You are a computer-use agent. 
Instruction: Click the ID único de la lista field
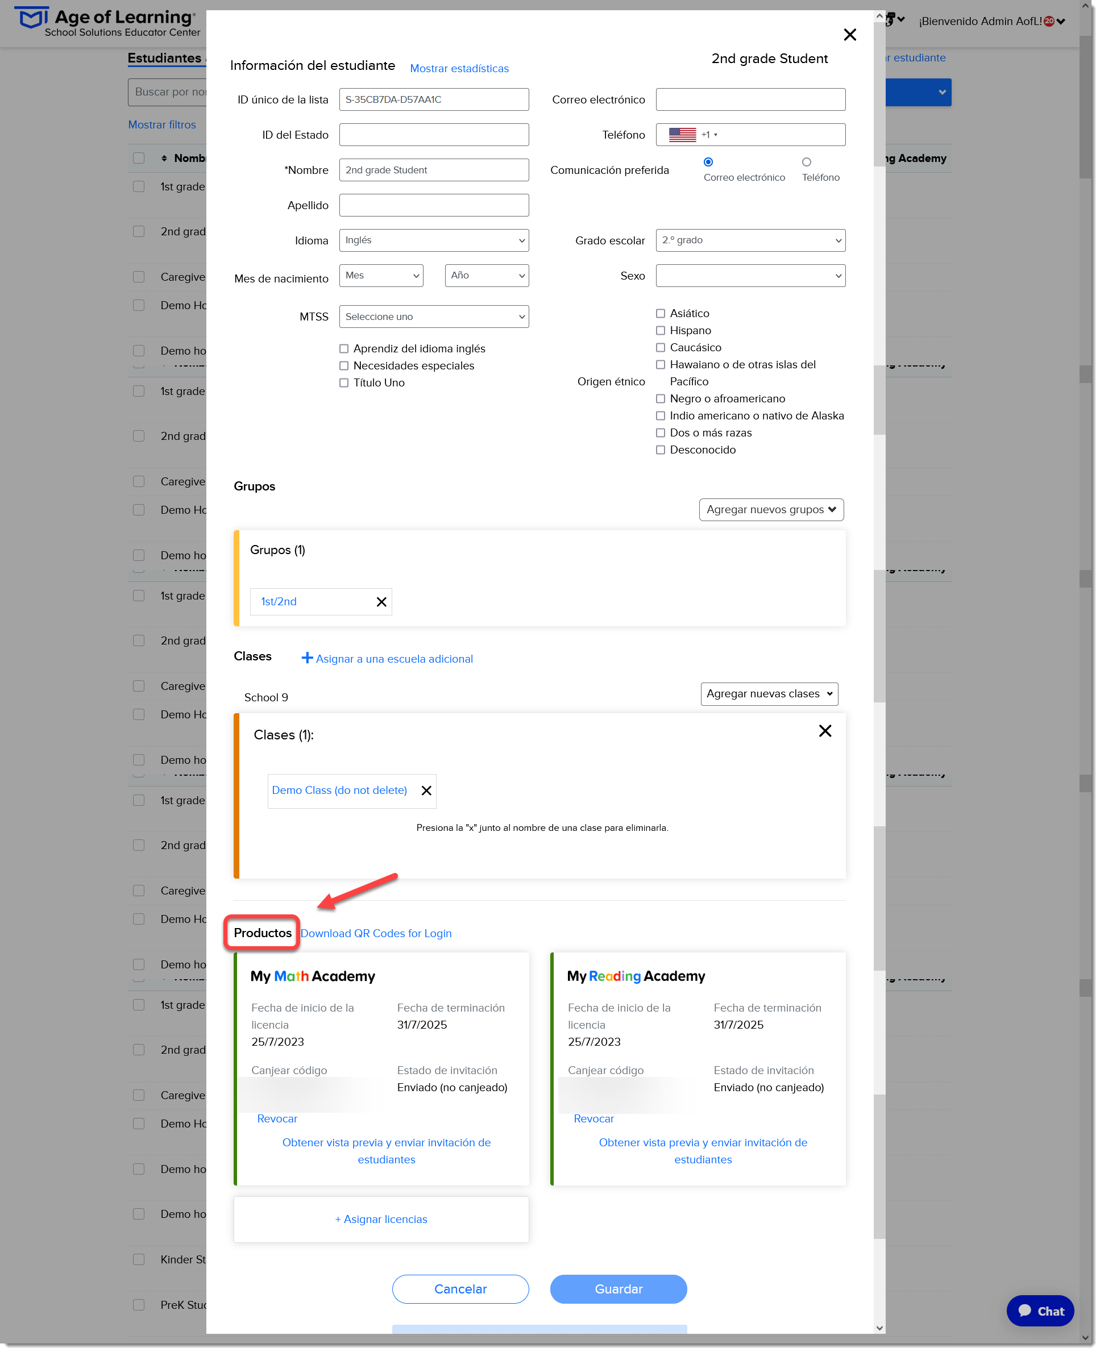[x=434, y=99]
